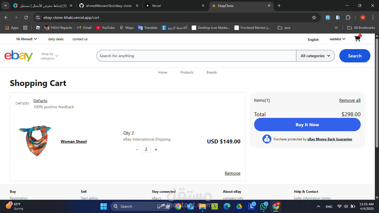The image size is (379, 213).
Task: Reload the current page
Action: click(26, 17)
